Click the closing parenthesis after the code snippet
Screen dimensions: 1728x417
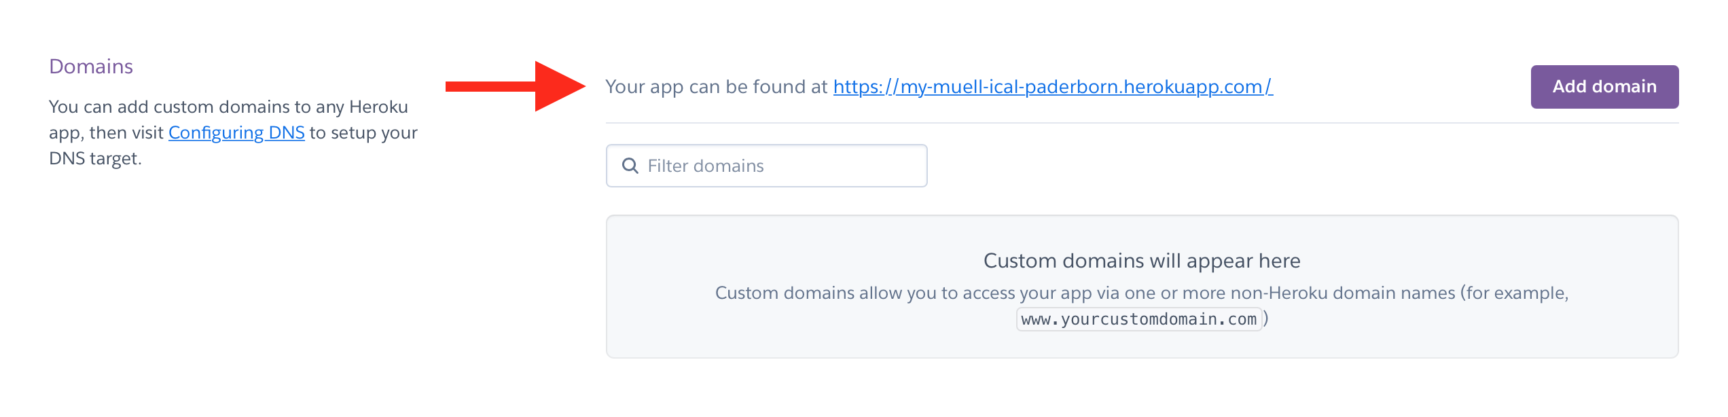click(1266, 318)
